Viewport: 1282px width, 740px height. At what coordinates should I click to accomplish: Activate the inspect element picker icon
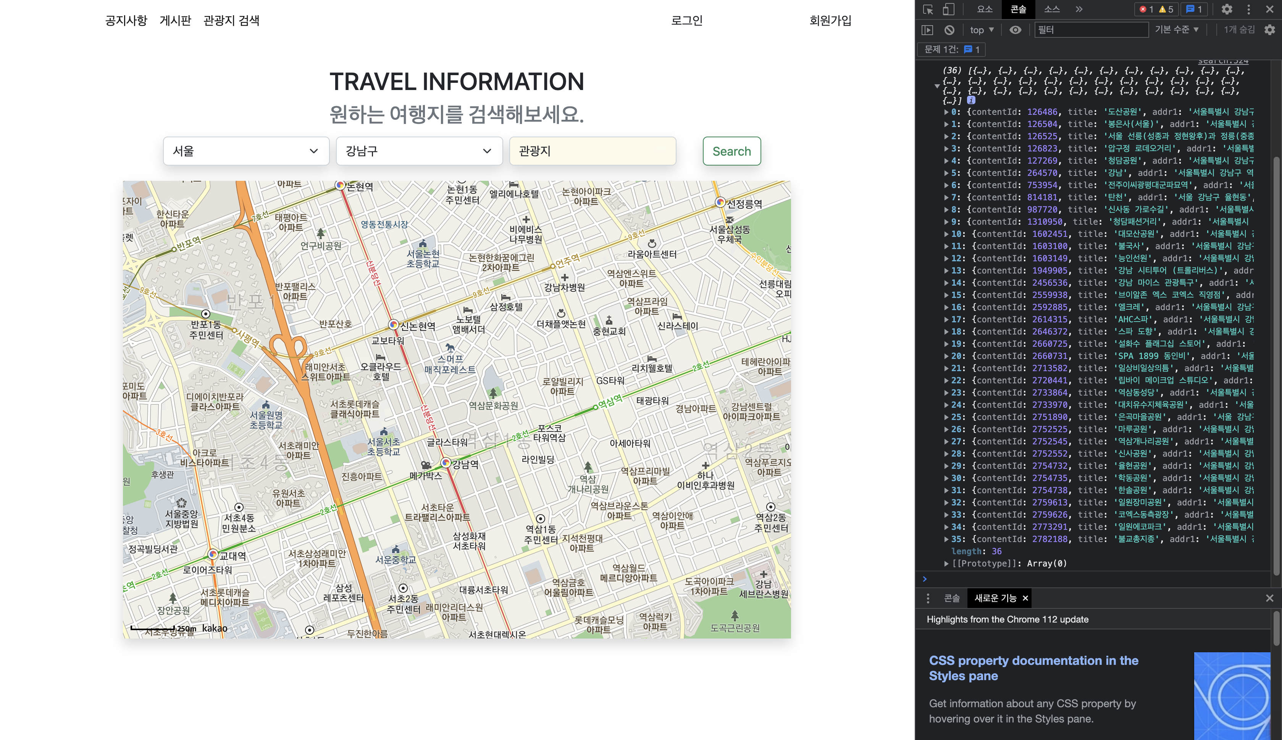(928, 9)
